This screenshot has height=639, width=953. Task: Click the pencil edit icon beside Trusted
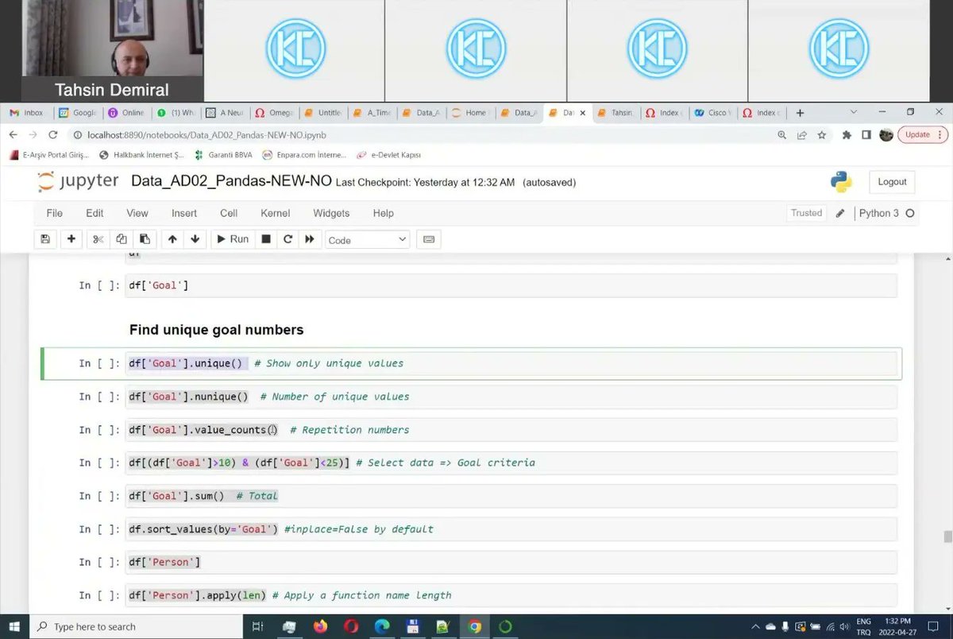[840, 213]
